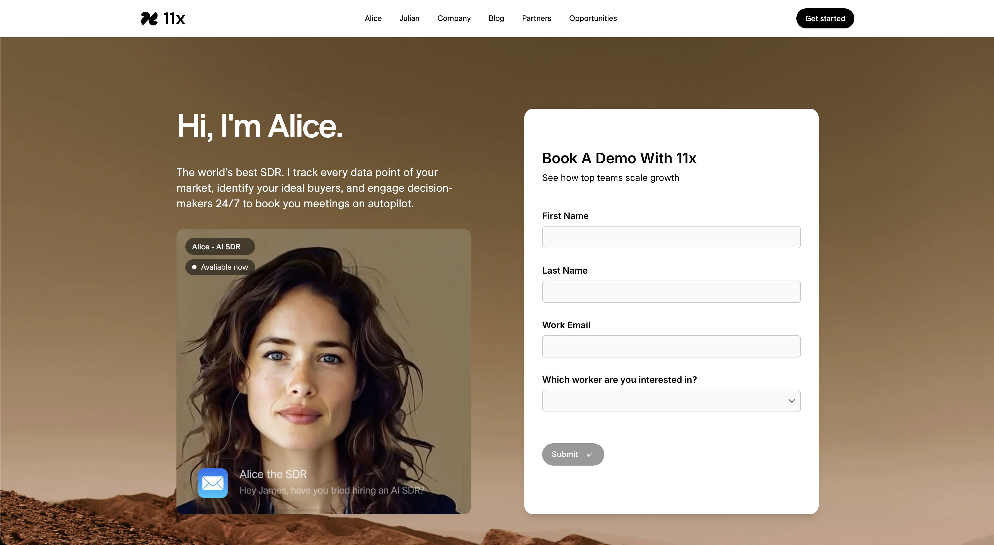The image size is (994, 545).
Task: Click the return arrow icon in Submit
Action: [x=589, y=455]
